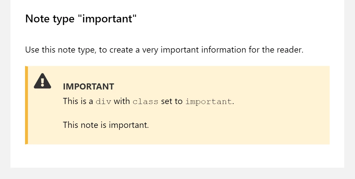Click the gray page margin below content
355x179 pixels.
177,173
